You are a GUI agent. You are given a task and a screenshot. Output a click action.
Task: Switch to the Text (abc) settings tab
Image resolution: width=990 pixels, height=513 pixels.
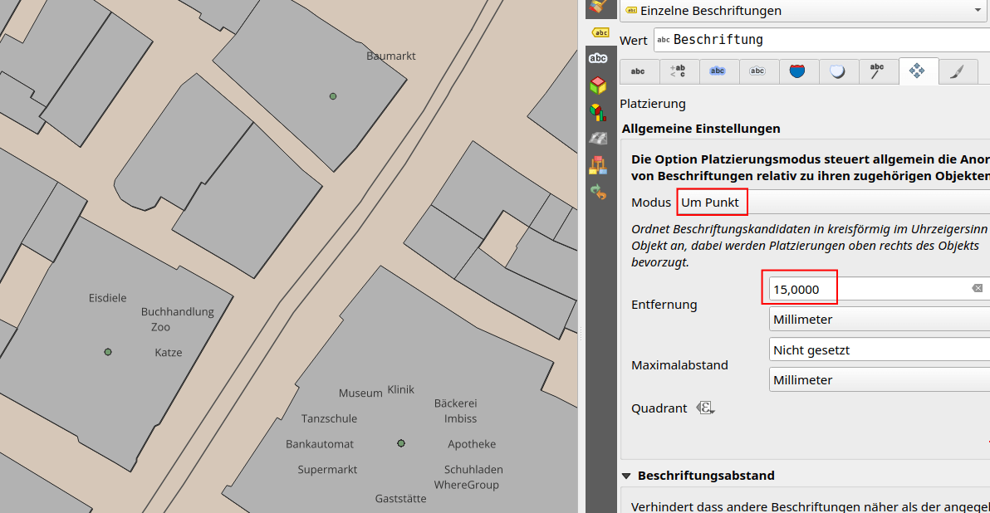[x=638, y=71]
